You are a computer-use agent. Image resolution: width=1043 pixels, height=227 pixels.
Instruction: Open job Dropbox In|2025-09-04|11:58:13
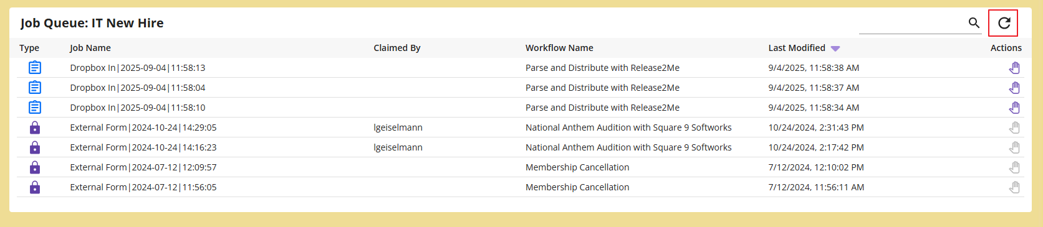point(138,68)
